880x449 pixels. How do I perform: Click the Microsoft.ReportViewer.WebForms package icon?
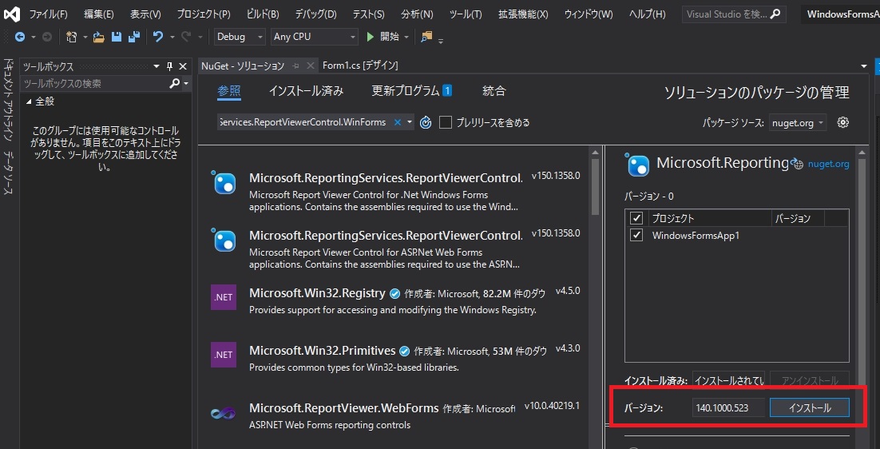(223, 414)
